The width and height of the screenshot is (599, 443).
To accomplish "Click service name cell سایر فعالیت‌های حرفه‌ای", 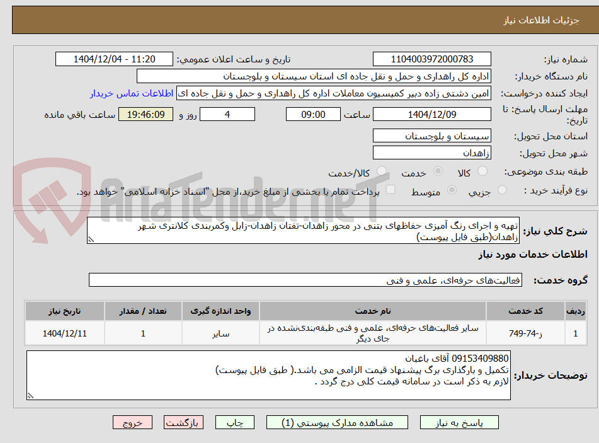I will [373, 333].
